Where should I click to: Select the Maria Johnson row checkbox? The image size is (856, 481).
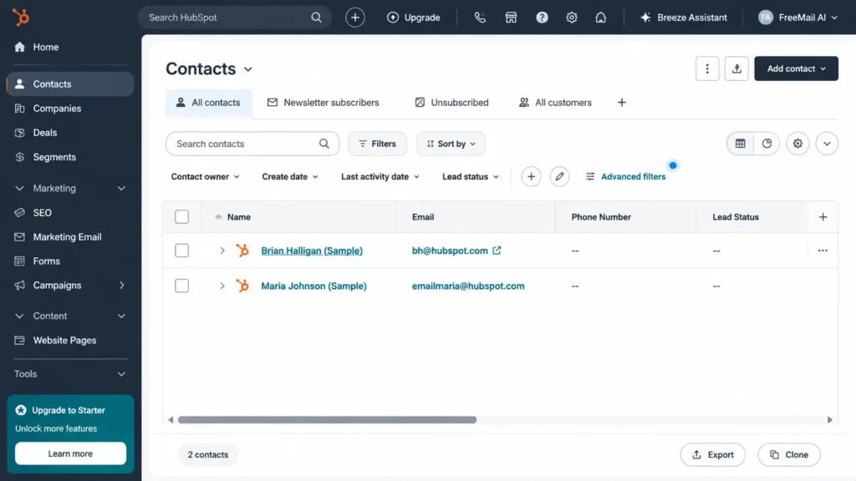point(181,286)
